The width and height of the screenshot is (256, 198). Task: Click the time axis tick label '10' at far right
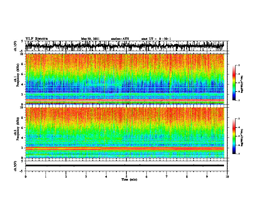227,177
